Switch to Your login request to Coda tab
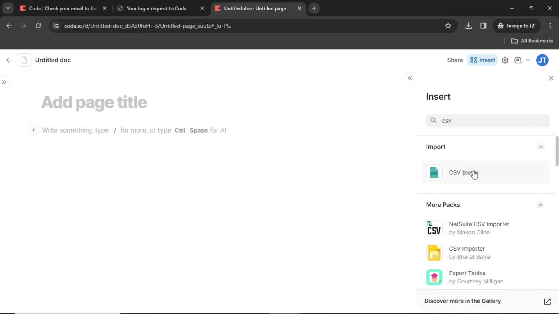The height and width of the screenshot is (314, 559). click(156, 8)
